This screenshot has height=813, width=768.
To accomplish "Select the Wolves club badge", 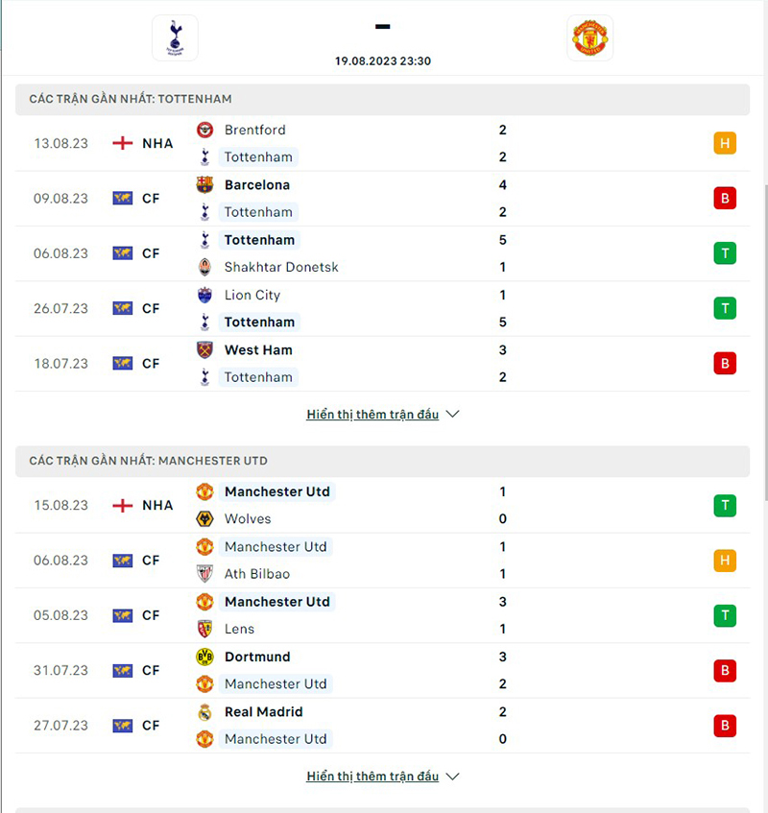I will (x=205, y=518).
